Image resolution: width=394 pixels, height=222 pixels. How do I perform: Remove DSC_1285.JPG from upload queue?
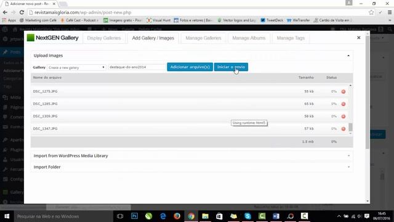click(x=344, y=104)
